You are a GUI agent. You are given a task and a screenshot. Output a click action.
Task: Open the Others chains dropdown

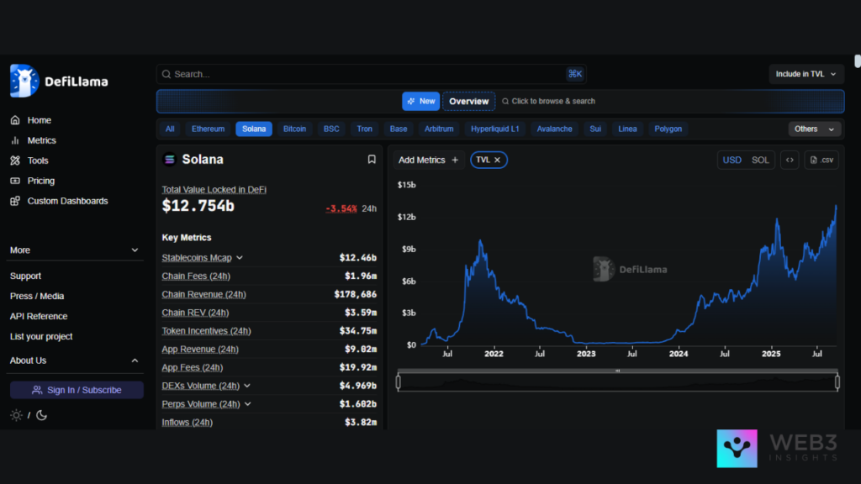(814, 129)
